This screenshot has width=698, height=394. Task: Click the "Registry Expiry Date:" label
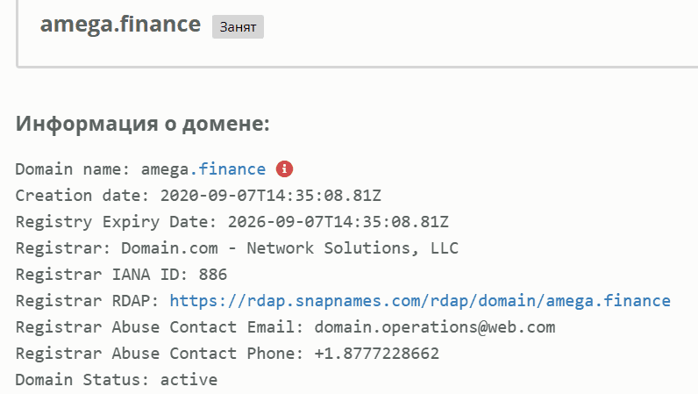pyautogui.click(x=117, y=222)
